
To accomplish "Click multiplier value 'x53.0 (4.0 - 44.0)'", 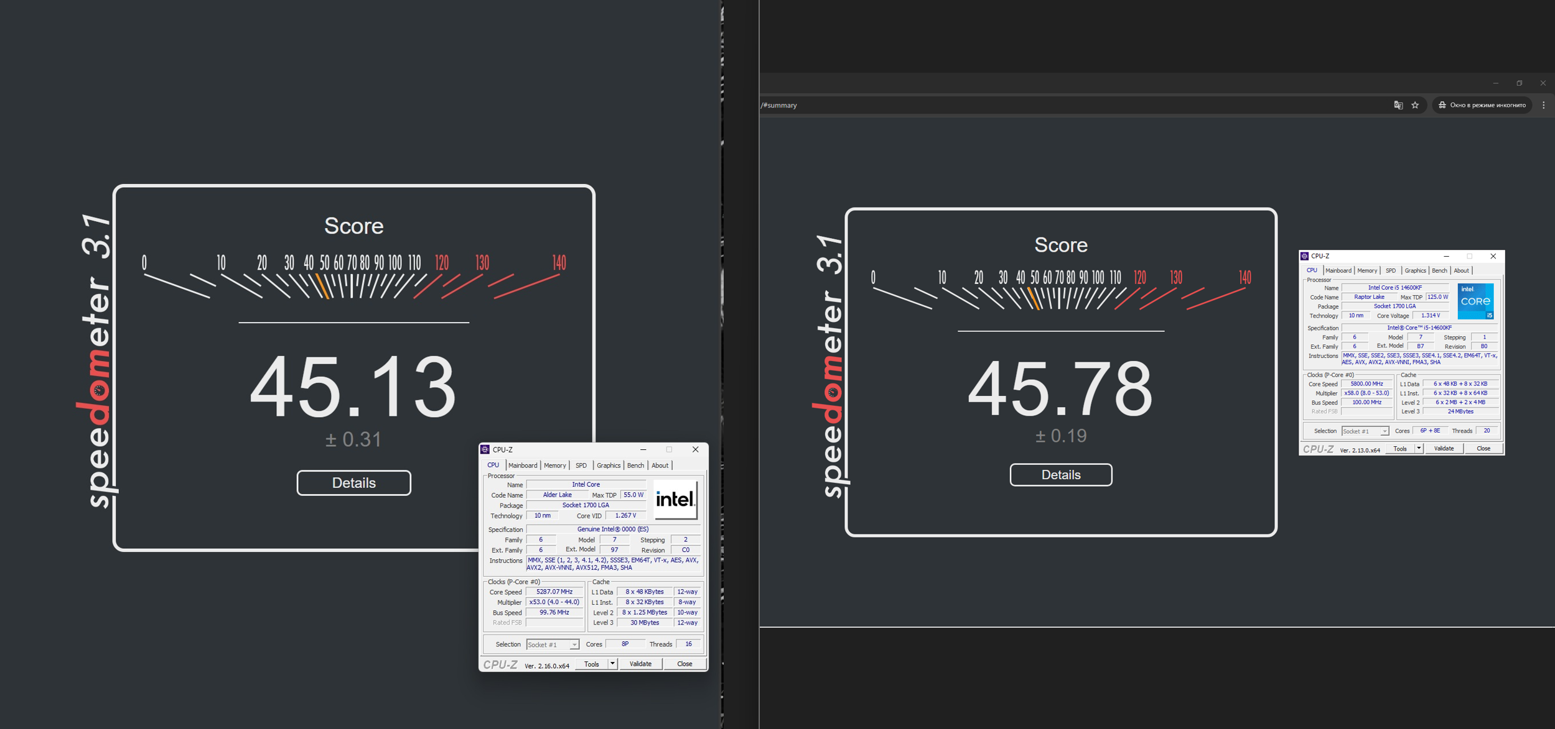I will tap(554, 602).
